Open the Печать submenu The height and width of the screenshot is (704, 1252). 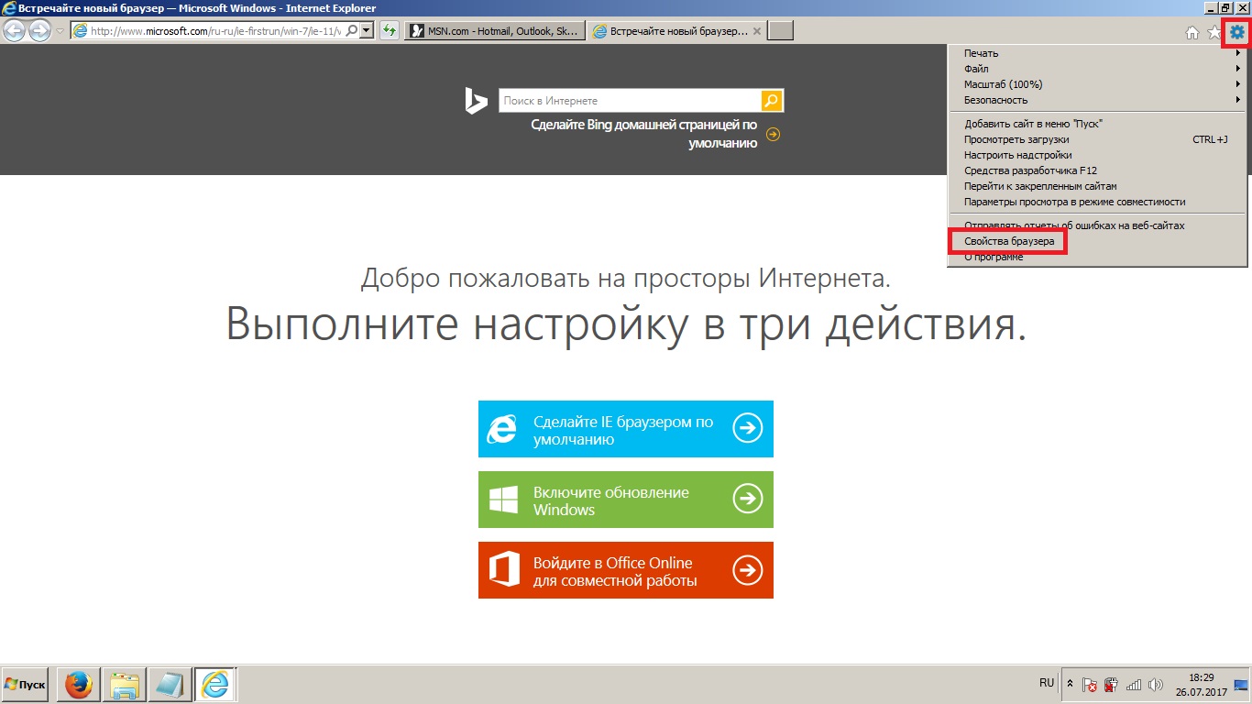point(1098,53)
